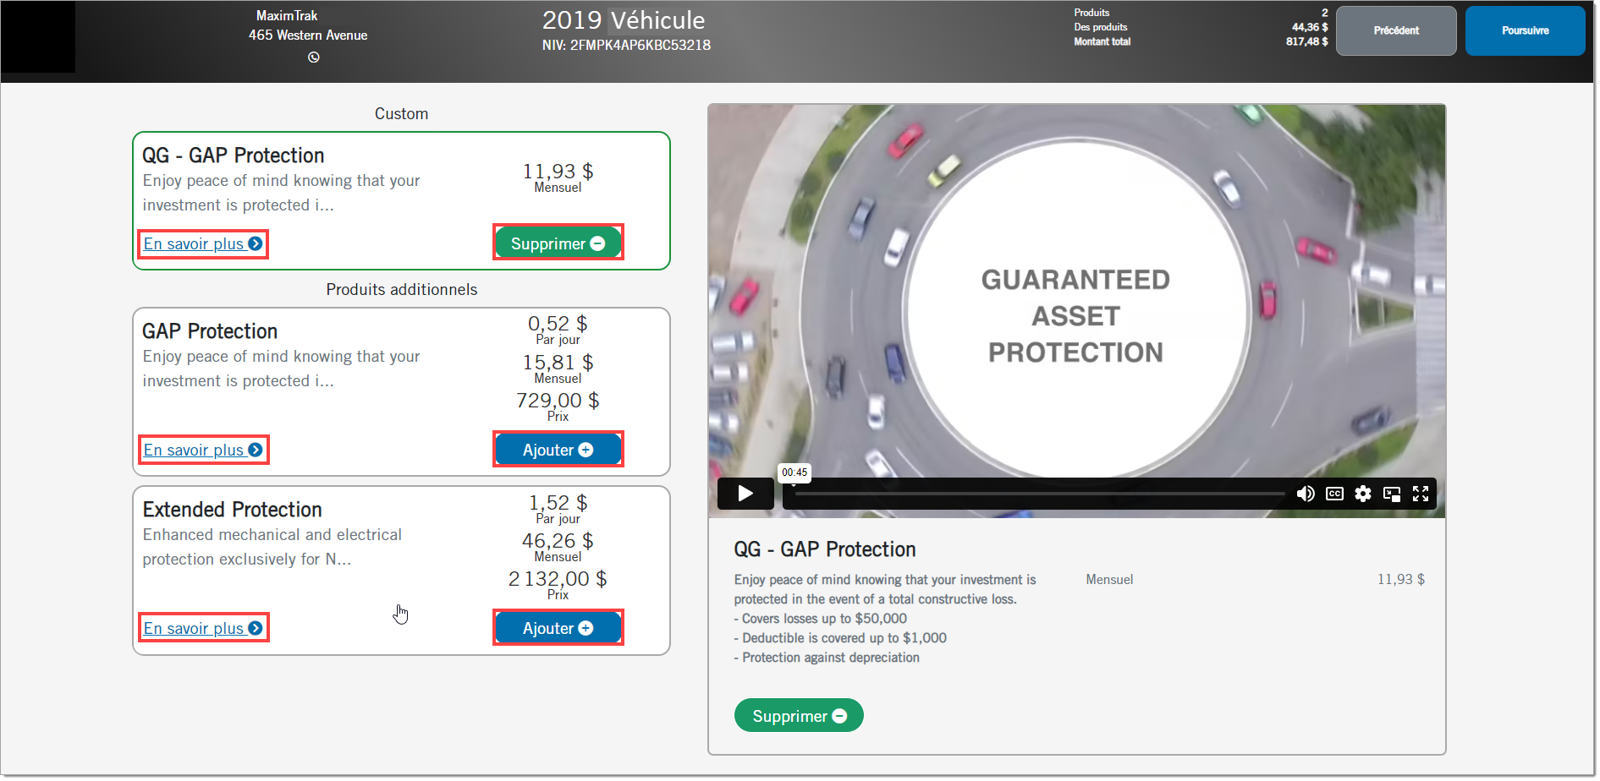
Task: Click Covers losses up to $50,000 line
Action: (821, 619)
